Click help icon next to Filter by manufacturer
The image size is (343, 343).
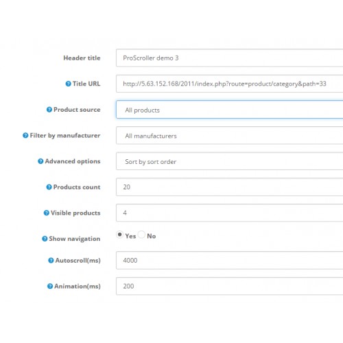pyautogui.click(x=25, y=135)
